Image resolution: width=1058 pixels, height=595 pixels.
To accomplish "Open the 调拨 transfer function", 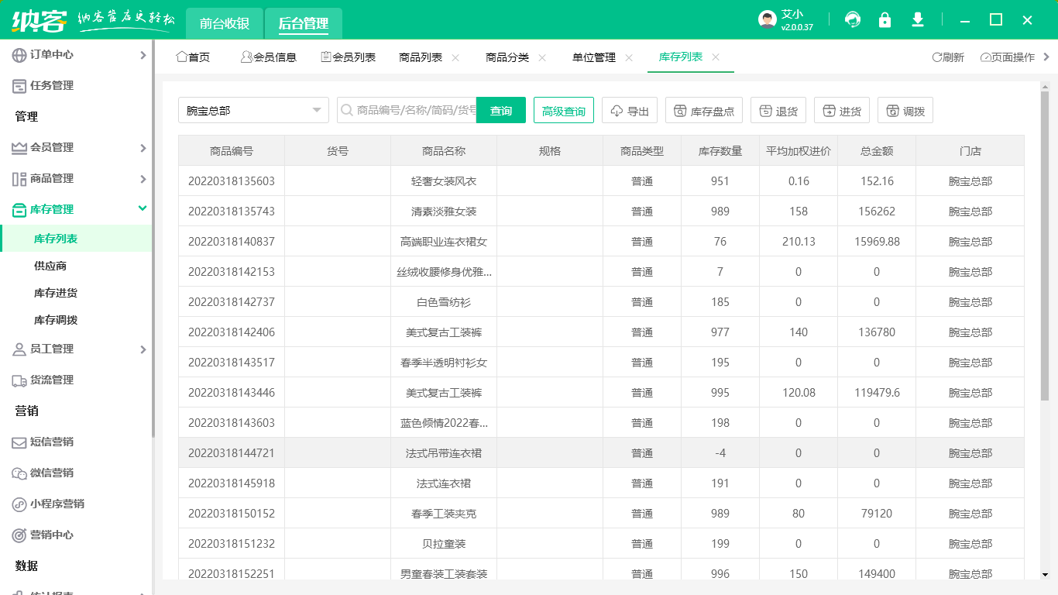I will (905, 110).
